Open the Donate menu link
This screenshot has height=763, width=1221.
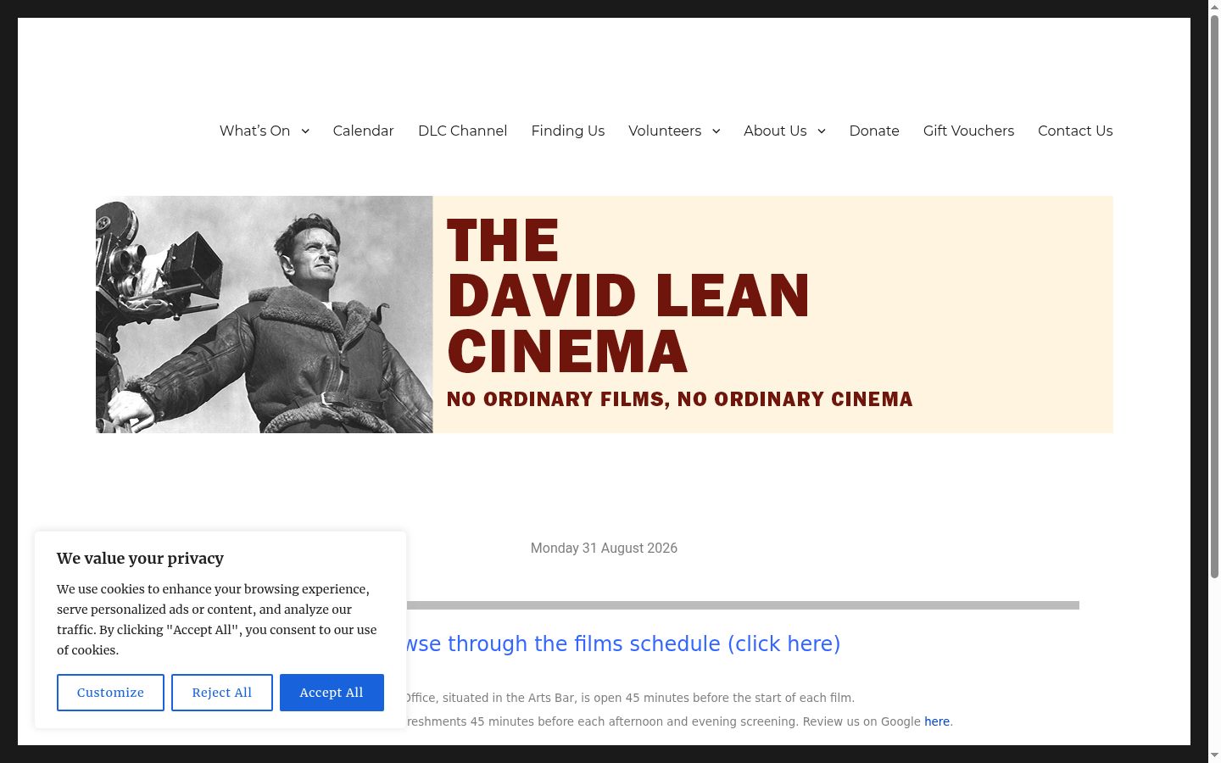[x=874, y=131]
